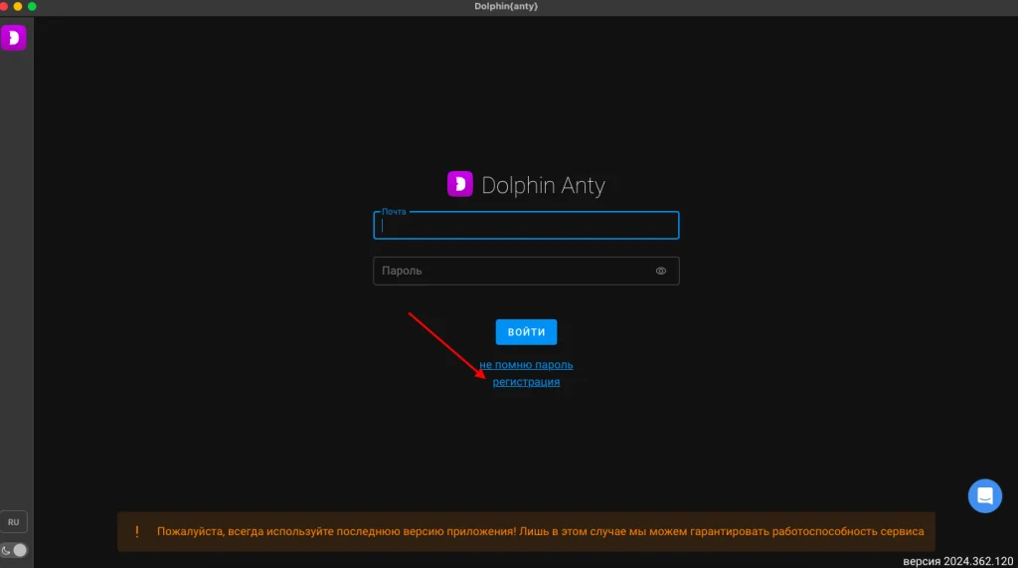Image resolution: width=1018 pixels, height=568 pixels.
Task: Open the 'не помню пароль' link
Action: (x=526, y=365)
